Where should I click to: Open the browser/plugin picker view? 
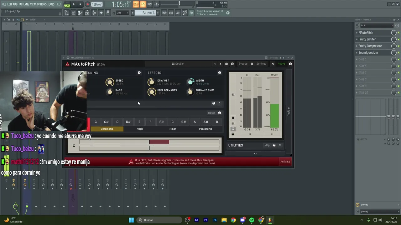click(67, 13)
